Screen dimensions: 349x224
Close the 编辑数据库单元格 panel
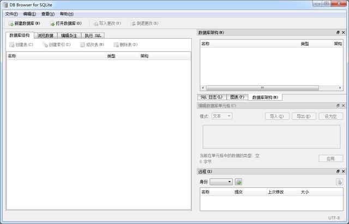[x=343, y=105]
